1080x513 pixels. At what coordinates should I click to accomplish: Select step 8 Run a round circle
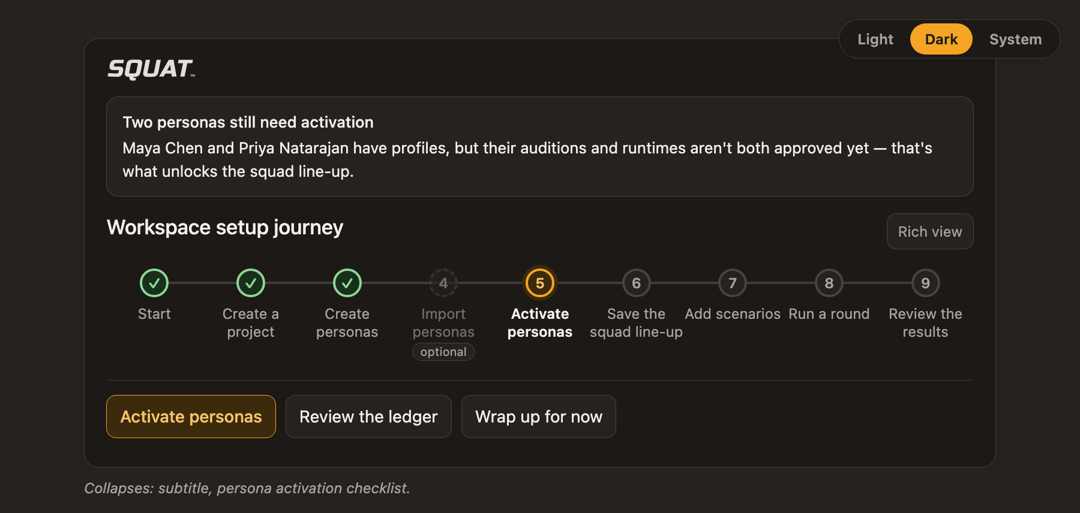coord(829,283)
